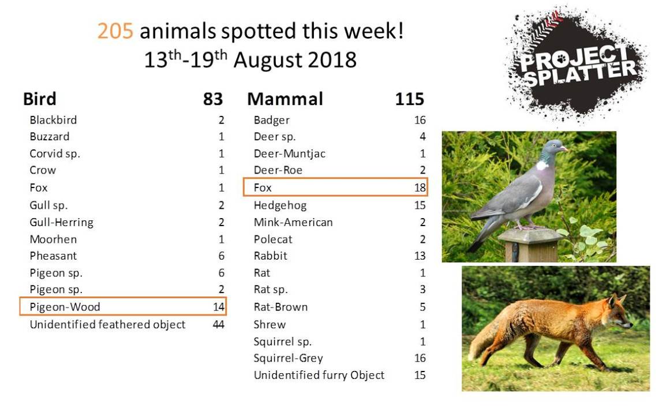Click Unidentified feathered object entry

tap(107, 325)
